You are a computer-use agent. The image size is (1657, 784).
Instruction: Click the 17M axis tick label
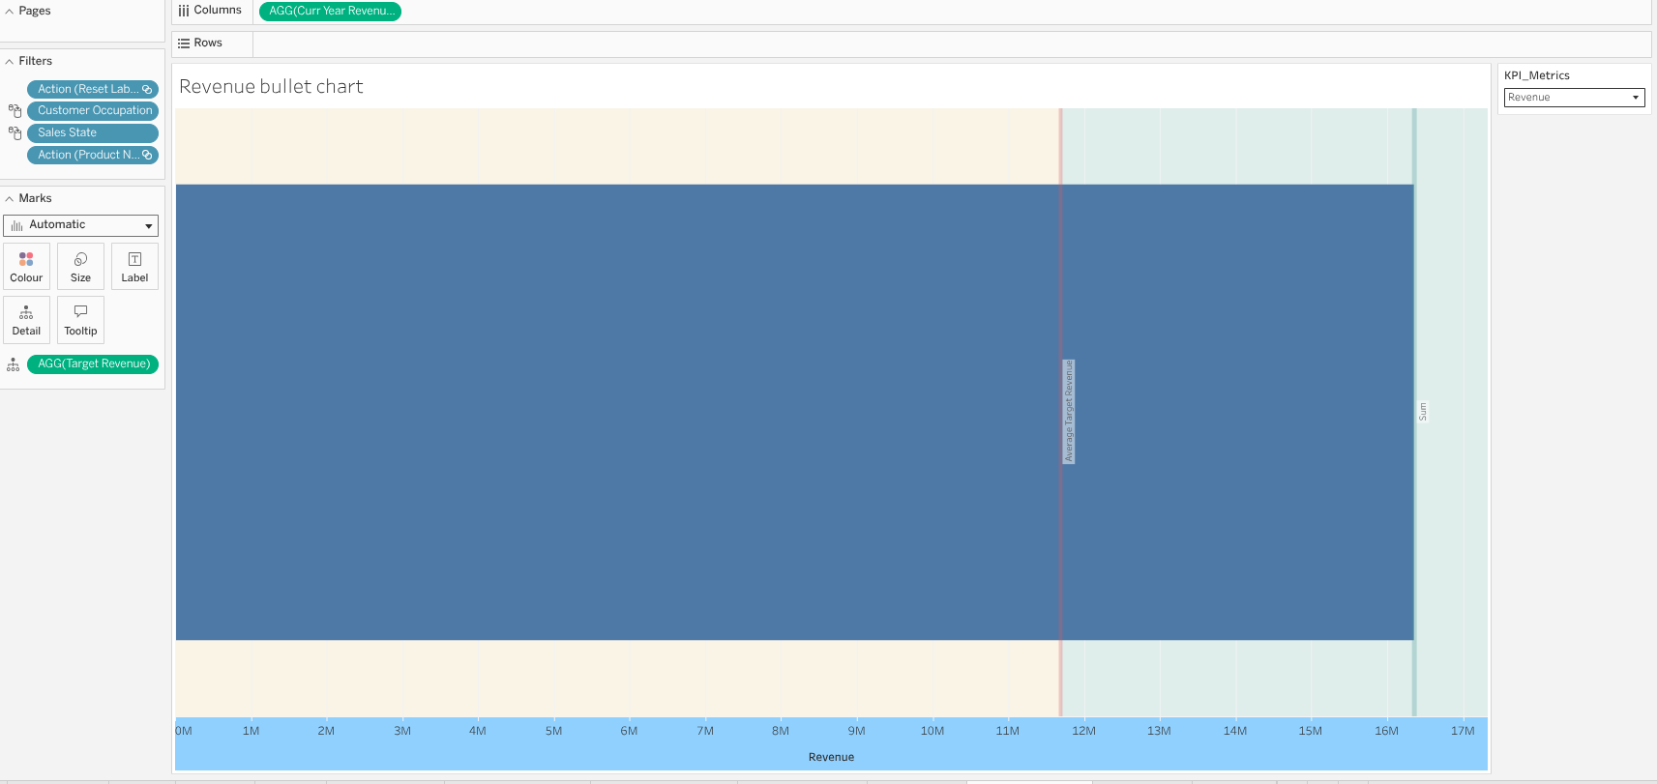click(x=1463, y=731)
